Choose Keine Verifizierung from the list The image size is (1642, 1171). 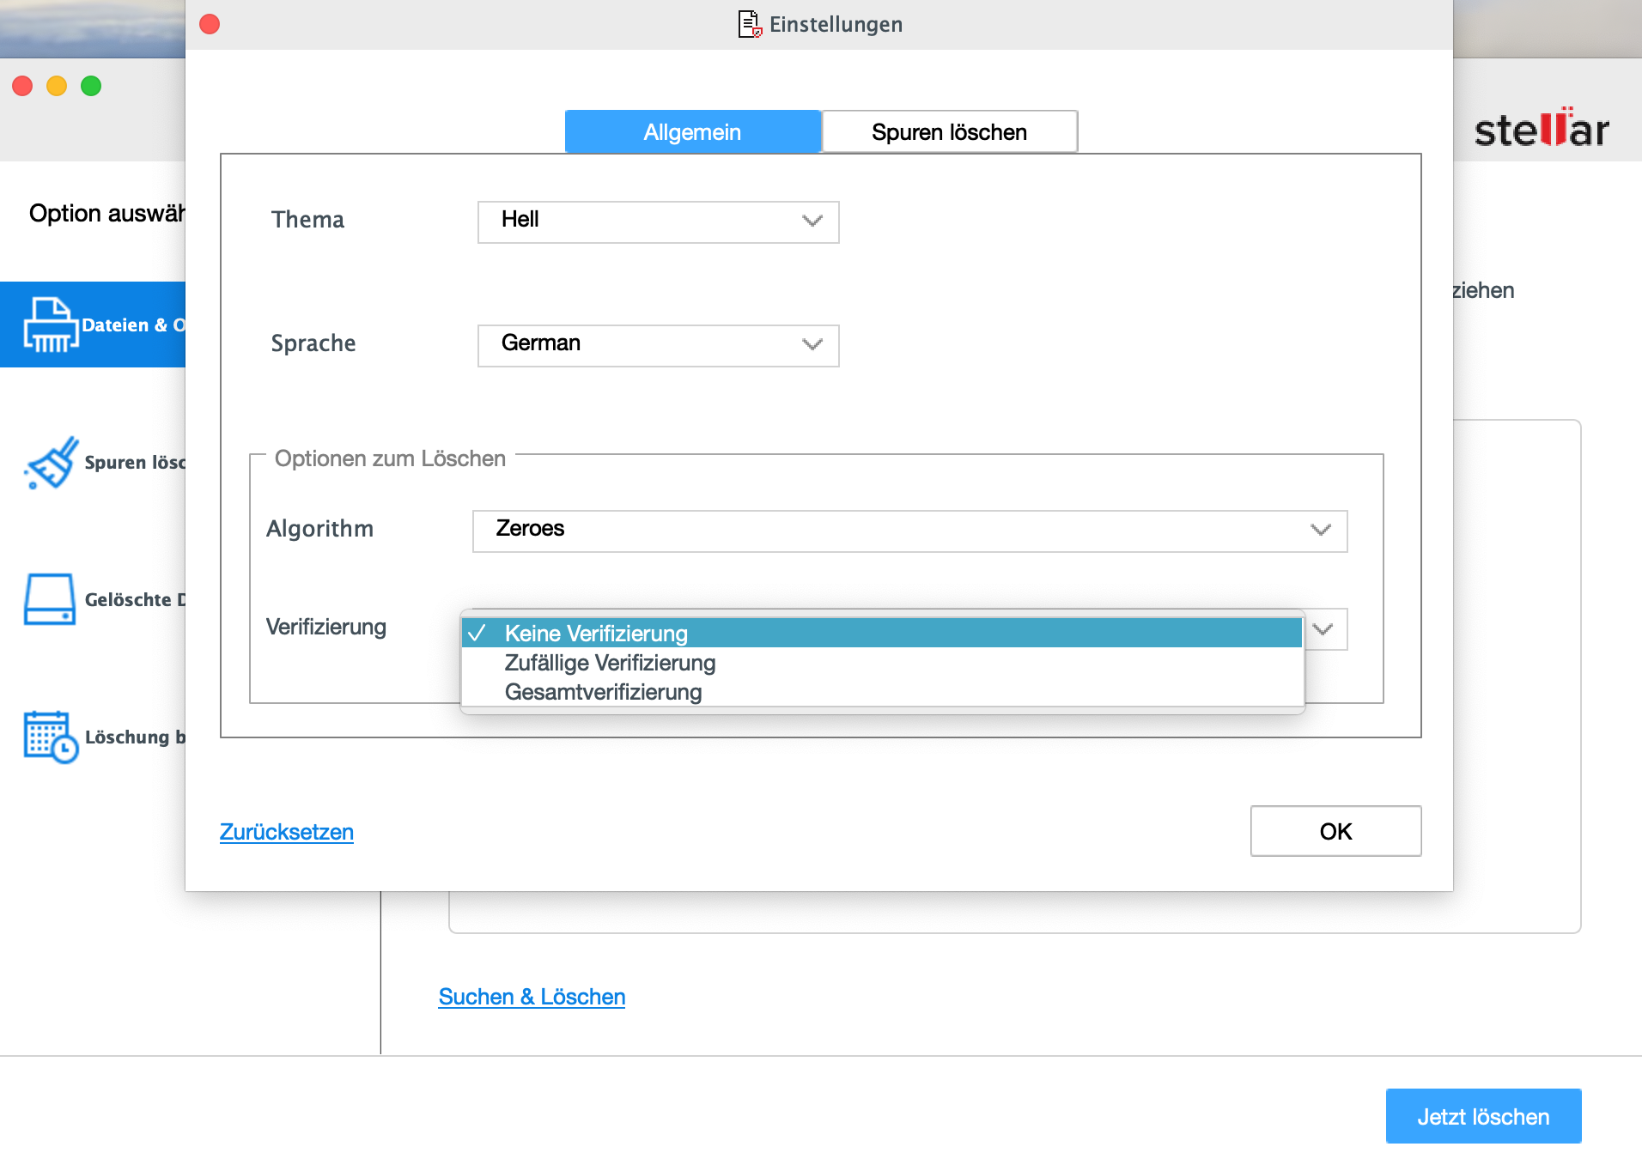point(882,634)
